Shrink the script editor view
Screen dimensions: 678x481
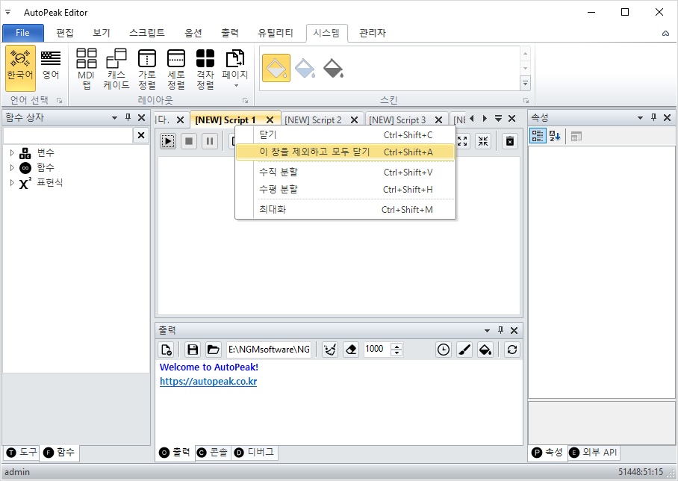(483, 141)
